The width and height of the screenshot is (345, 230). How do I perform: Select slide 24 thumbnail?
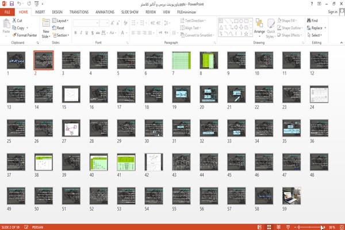pyautogui.click(x=319, y=94)
